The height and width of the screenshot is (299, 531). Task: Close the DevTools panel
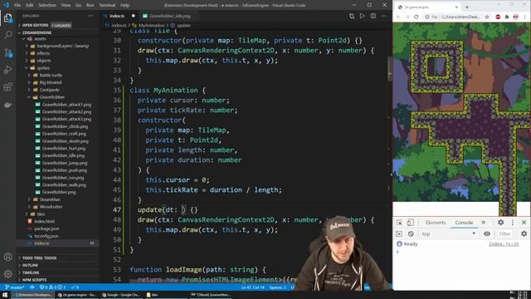tap(524, 223)
